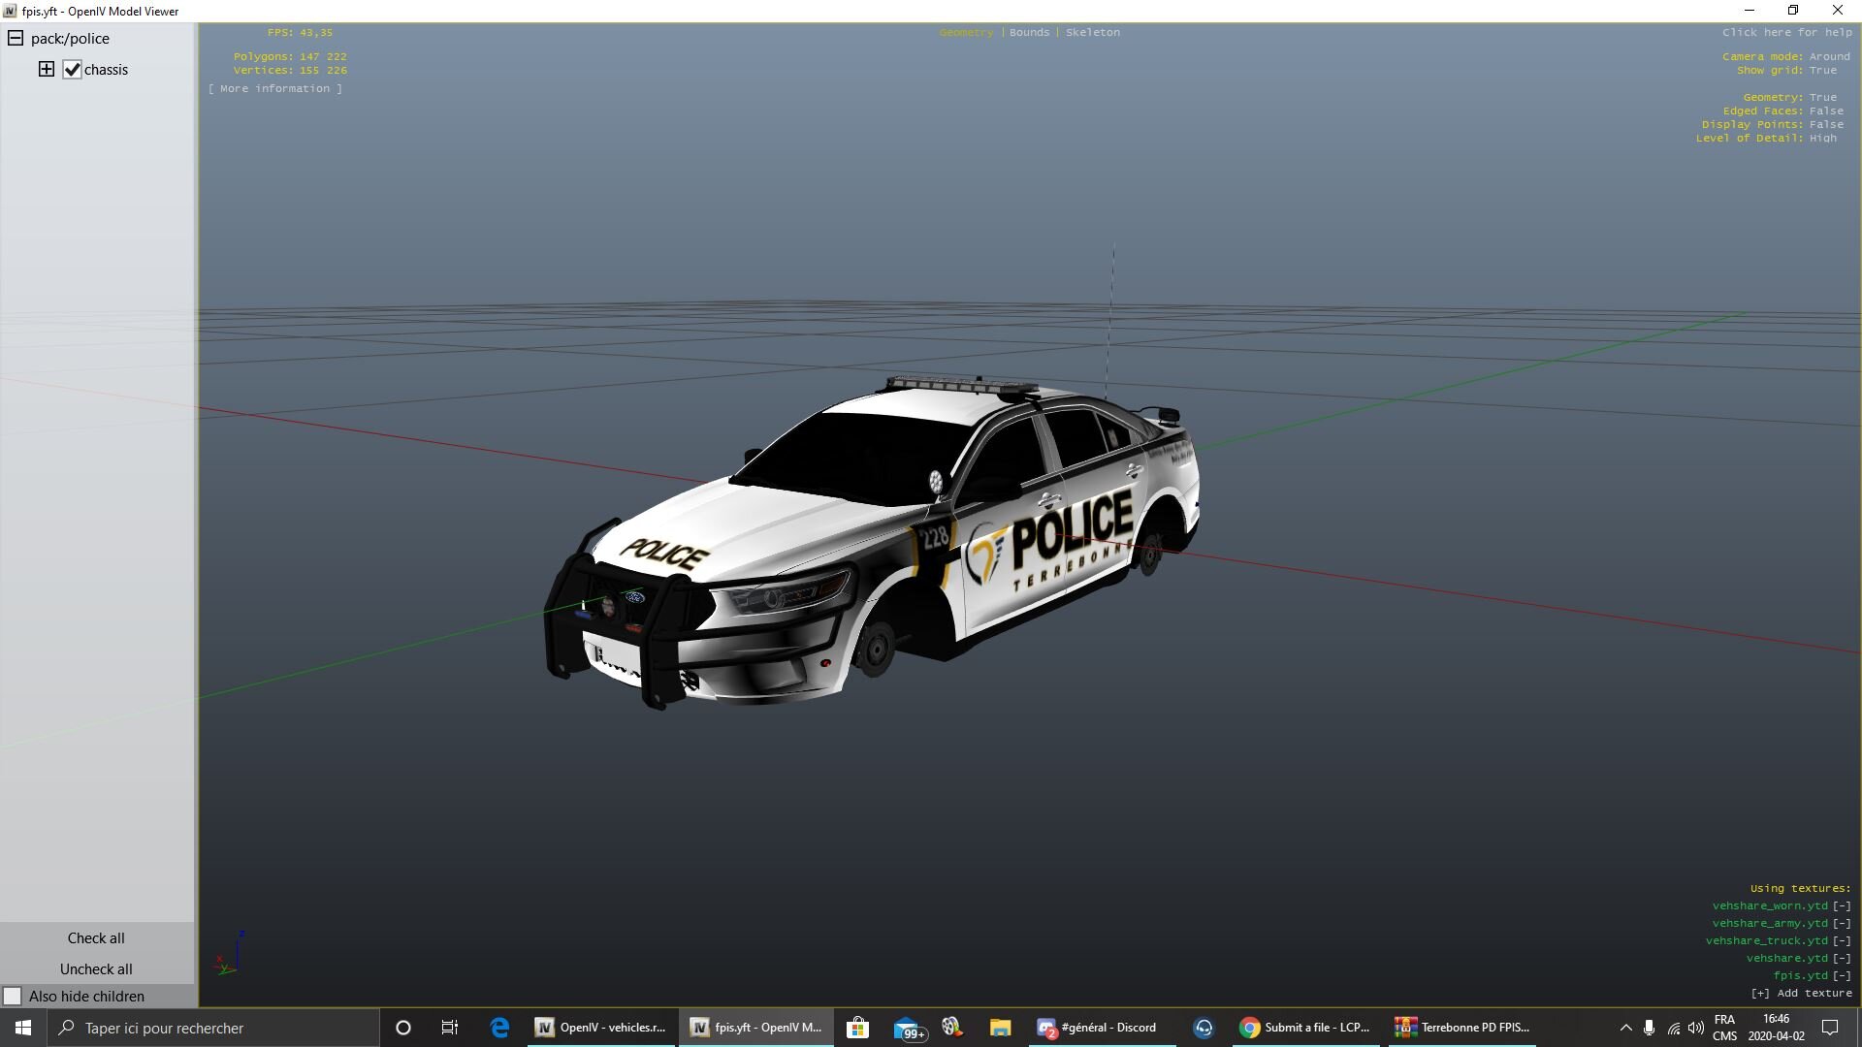
Task: Uncheck the chassis visibility checkbox
Action: pyautogui.click(x=72, y=70)
